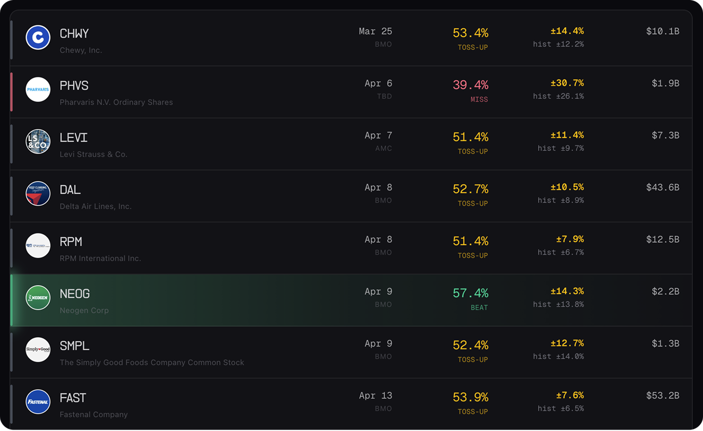703x431 pixels.
Task: Click the Levi Strauss logo icon
Action: point(38,142)
